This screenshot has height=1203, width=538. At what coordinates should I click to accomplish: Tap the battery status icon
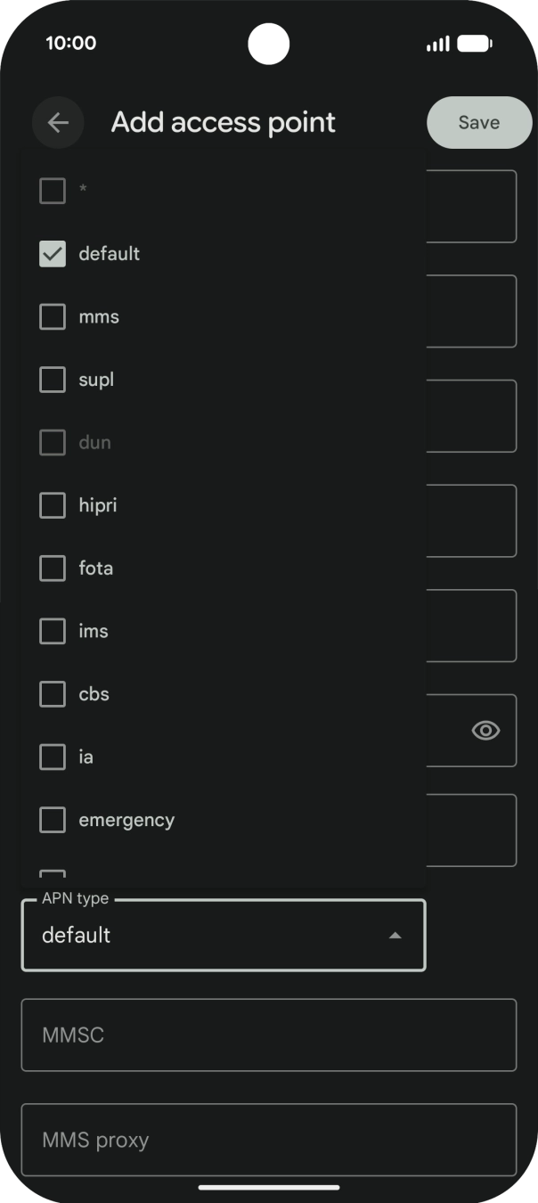pos(475,44)
